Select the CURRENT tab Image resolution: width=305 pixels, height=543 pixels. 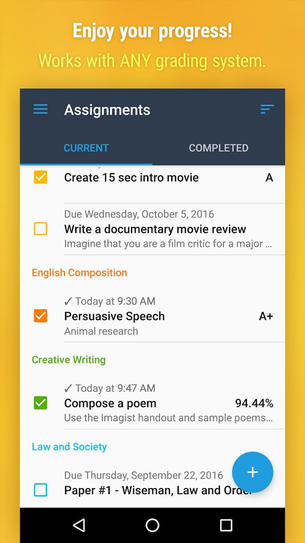(86, 148)
